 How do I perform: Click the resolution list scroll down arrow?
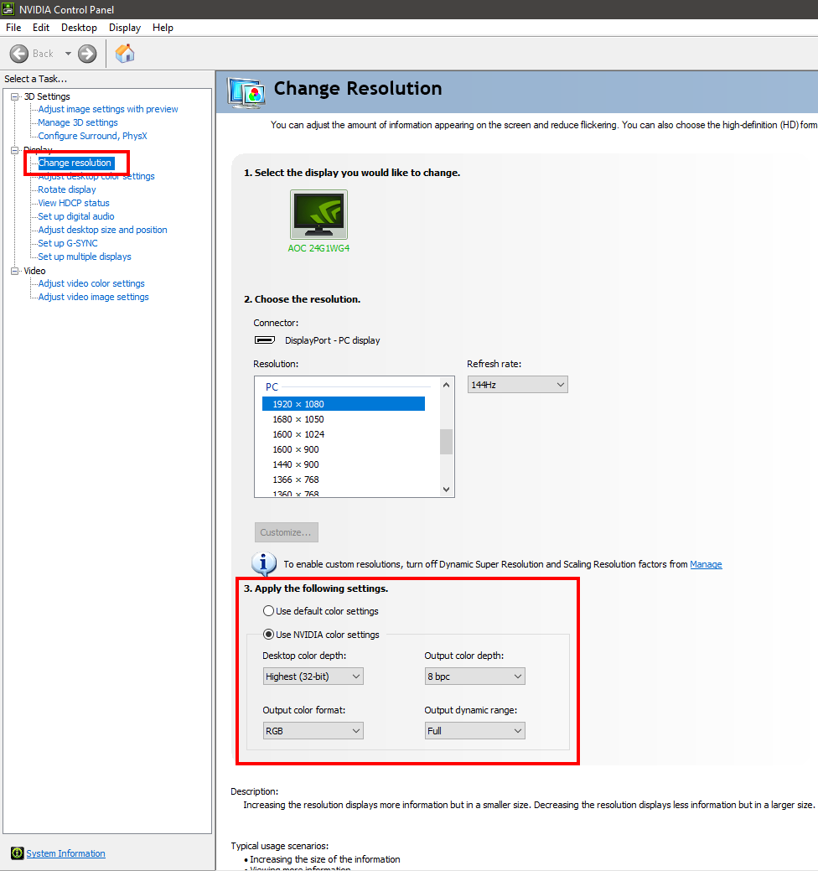point(446,490)
